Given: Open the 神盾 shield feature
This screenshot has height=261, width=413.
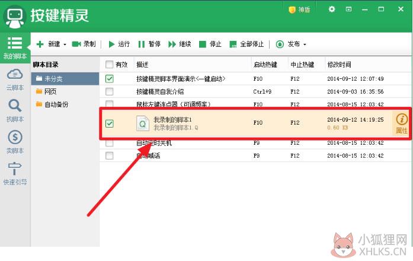Looking at the screenshot, I should tap(299, 9).
